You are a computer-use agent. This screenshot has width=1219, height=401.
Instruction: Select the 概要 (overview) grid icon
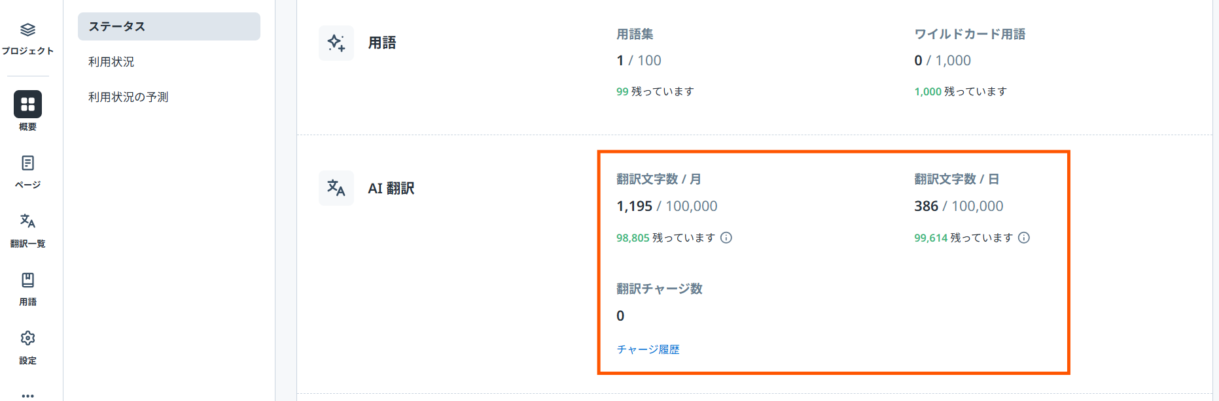27,104
